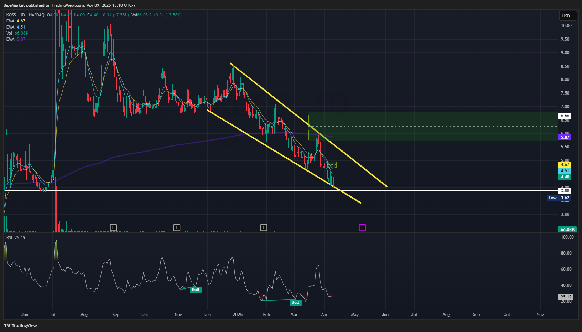Click the 6.66 horizontal line price label
Image resolution: width=582 pixels, height=332 pixels.
pos(565,116)
